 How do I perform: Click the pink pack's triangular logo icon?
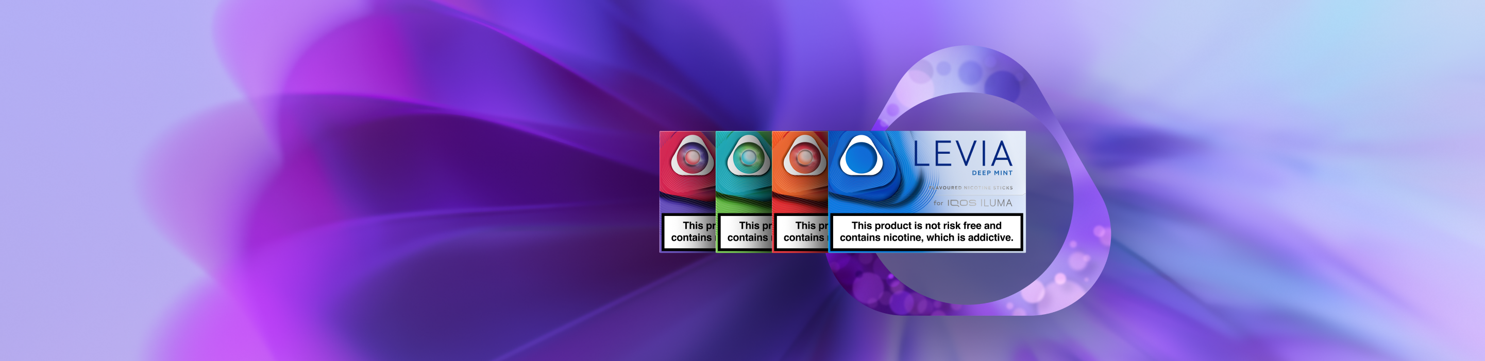point(691,156)
